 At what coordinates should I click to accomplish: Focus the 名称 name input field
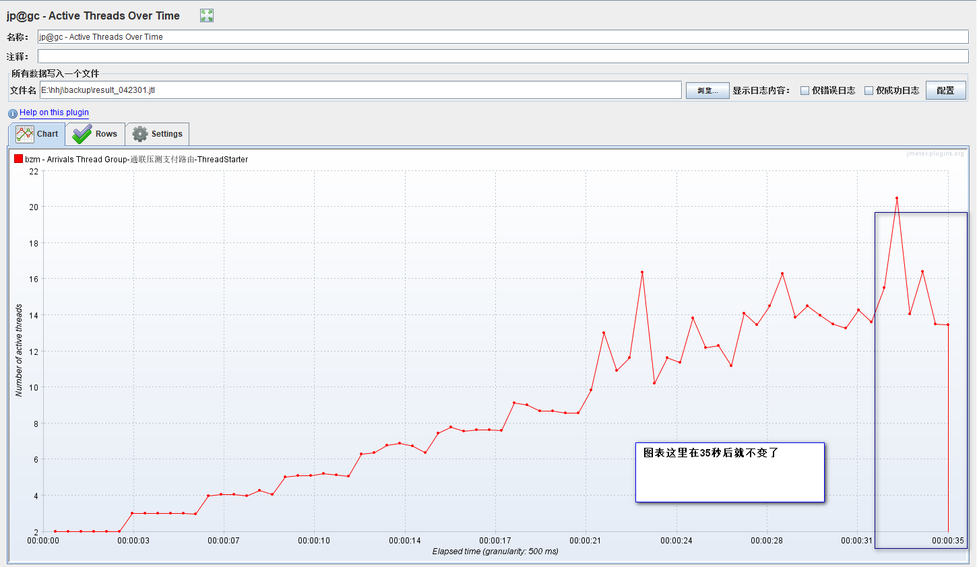503,37
